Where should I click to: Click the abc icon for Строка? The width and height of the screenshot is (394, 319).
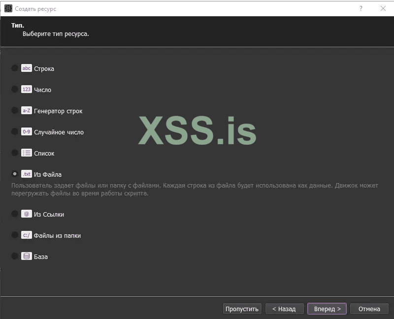(x=27, y=68)
